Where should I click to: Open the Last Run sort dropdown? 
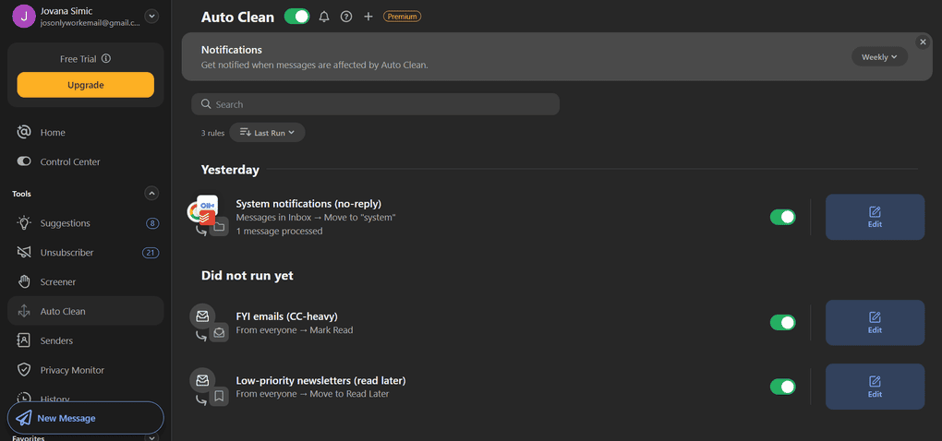click(267, 133)
